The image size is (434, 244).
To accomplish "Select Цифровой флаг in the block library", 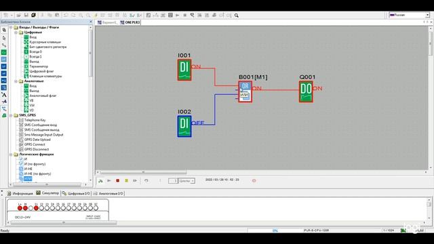I will [41, 71].
